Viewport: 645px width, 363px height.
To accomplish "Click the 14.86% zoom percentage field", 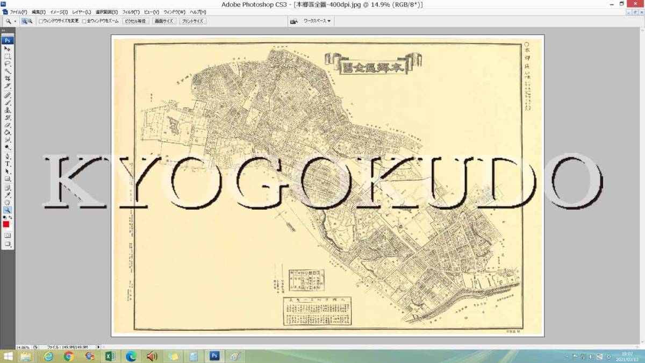I will click(x=23, y=347).
